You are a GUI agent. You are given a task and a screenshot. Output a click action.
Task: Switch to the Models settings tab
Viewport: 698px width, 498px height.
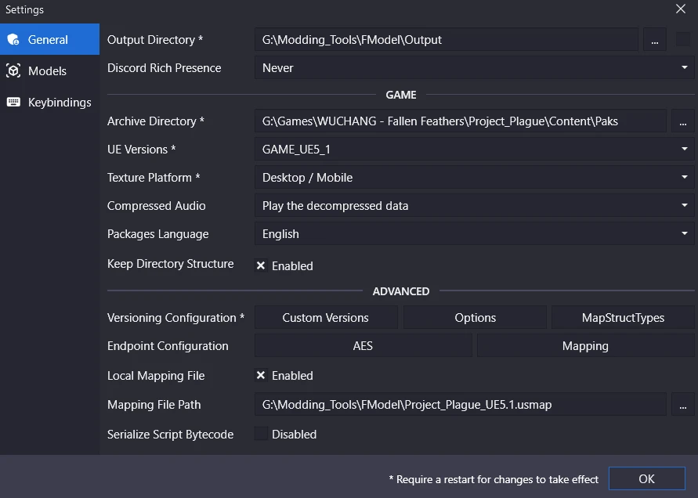(47, 71)
